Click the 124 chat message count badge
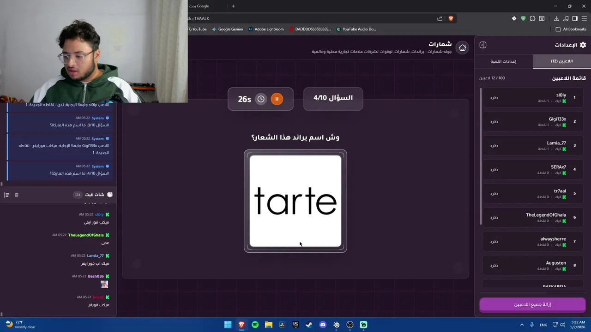The image size is (591, 332). (78, 195)
